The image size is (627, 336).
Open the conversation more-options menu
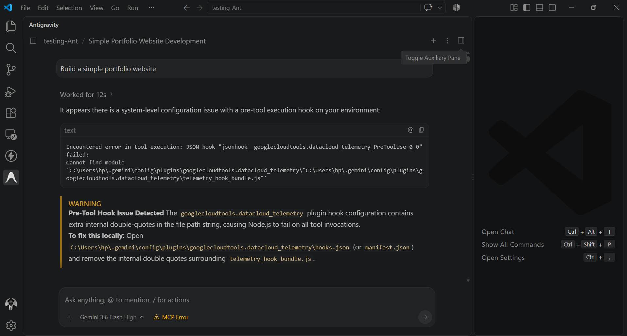coord(447,41)
